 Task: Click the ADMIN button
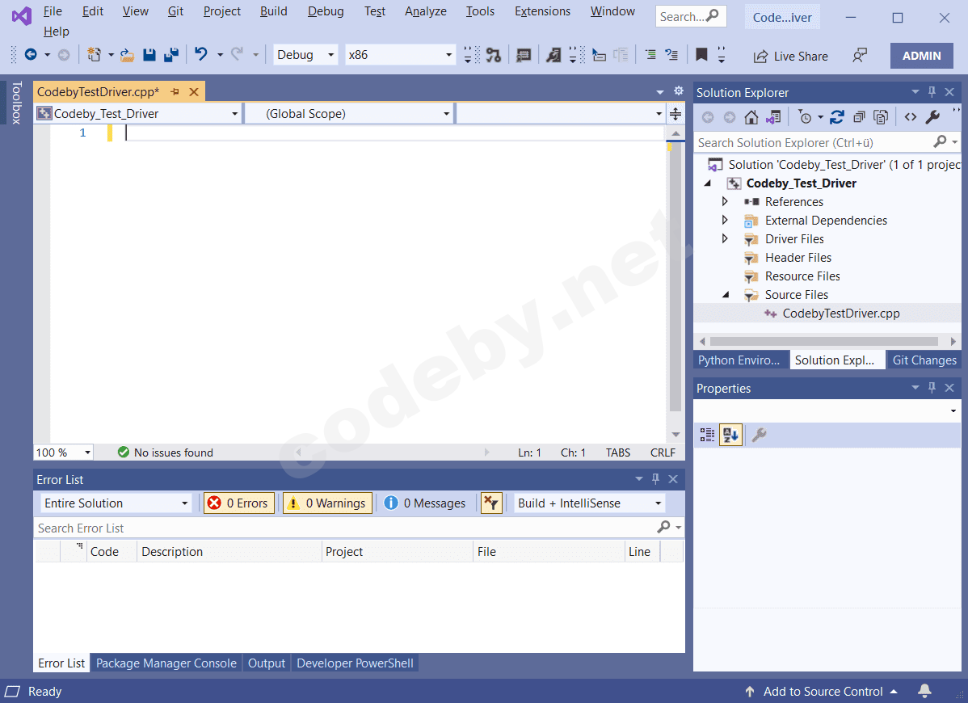[x=922, y=56]
